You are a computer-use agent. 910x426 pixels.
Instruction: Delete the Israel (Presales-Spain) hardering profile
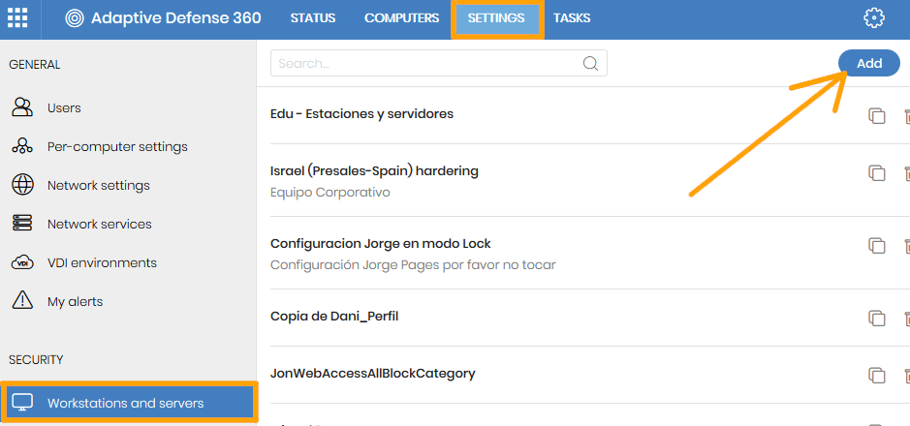907,173
